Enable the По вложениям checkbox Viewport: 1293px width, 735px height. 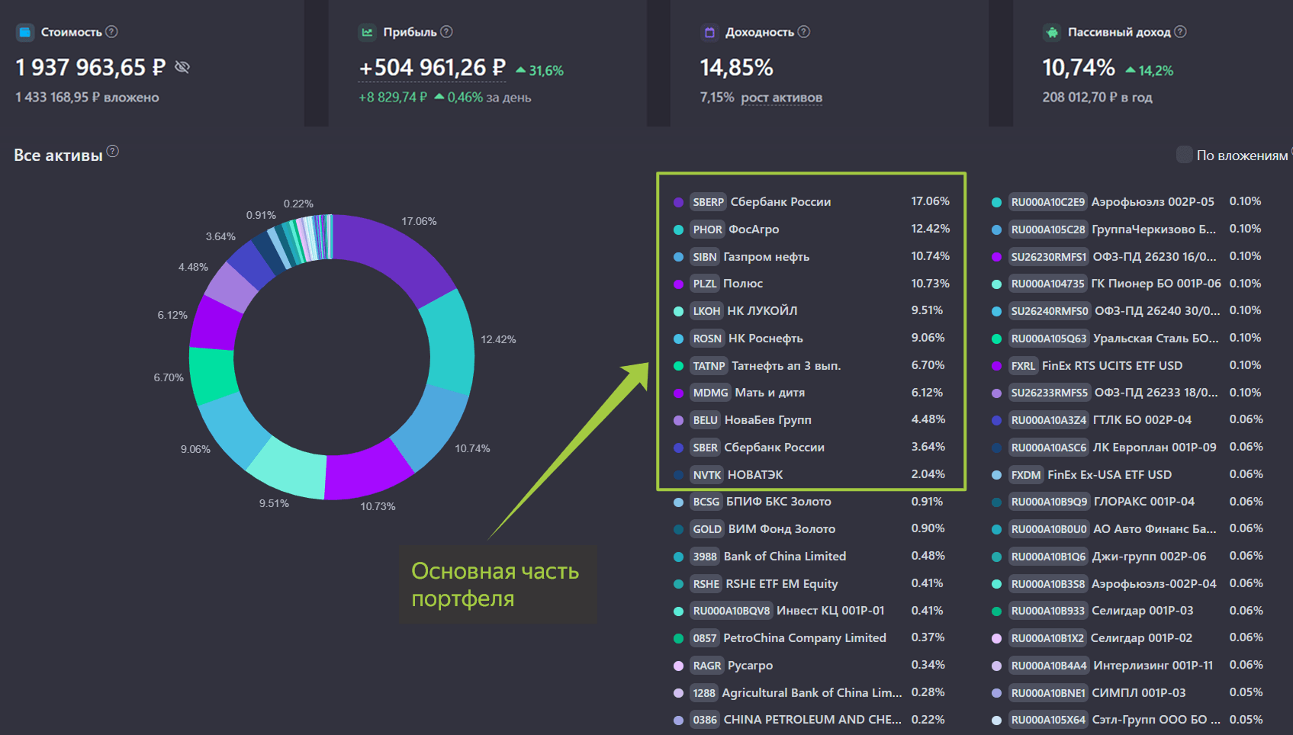(1184, 155)
